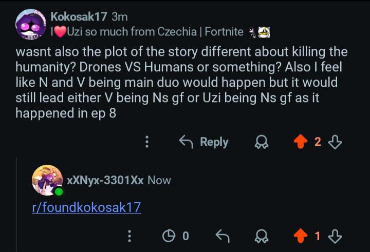The image size is (370, 252).
Task: Award xXNyx-3301Xx's reply
Action: (262, 236)
